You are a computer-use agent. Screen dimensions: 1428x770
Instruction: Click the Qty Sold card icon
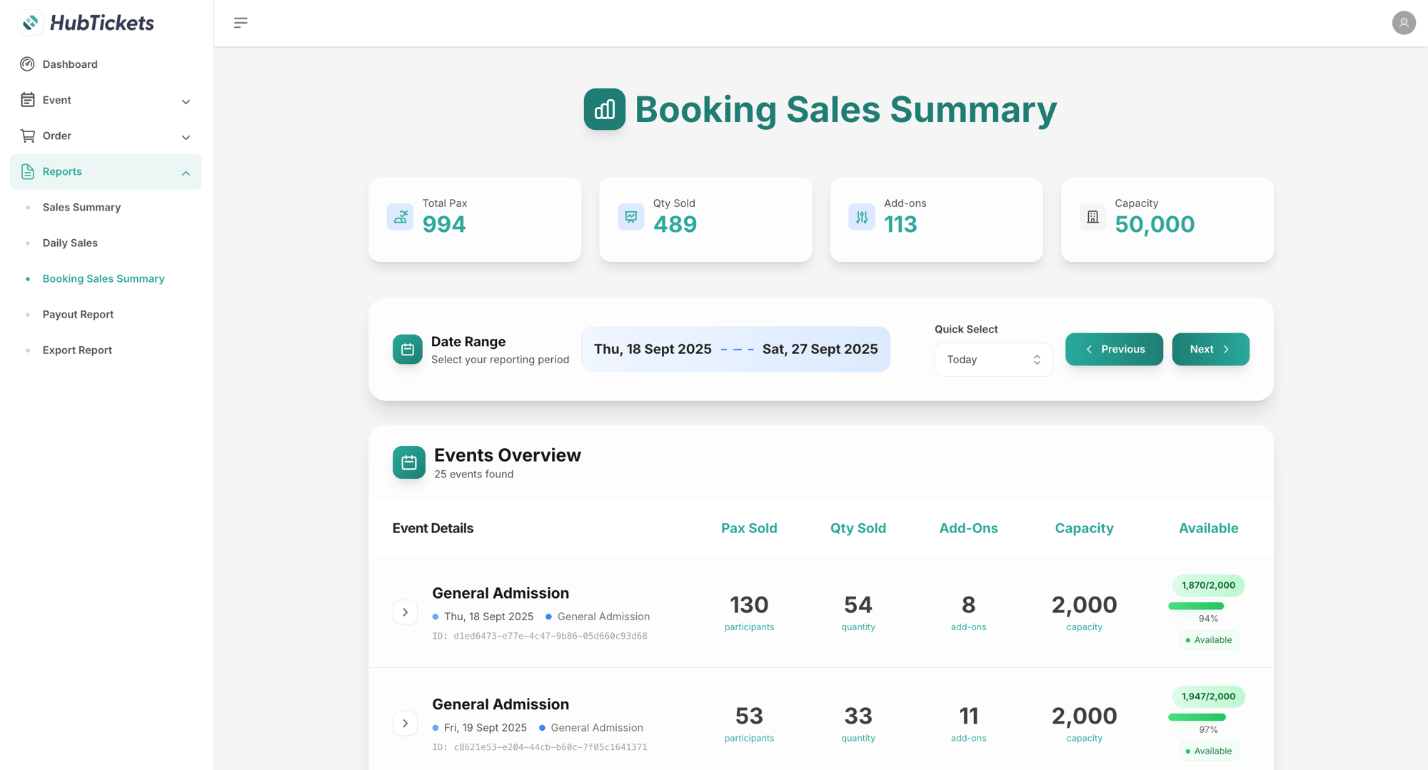pos(630,217)
